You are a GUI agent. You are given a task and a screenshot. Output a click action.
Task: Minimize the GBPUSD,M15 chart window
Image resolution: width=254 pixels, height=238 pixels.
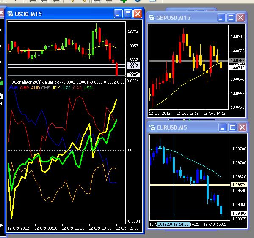pos(221,17)
